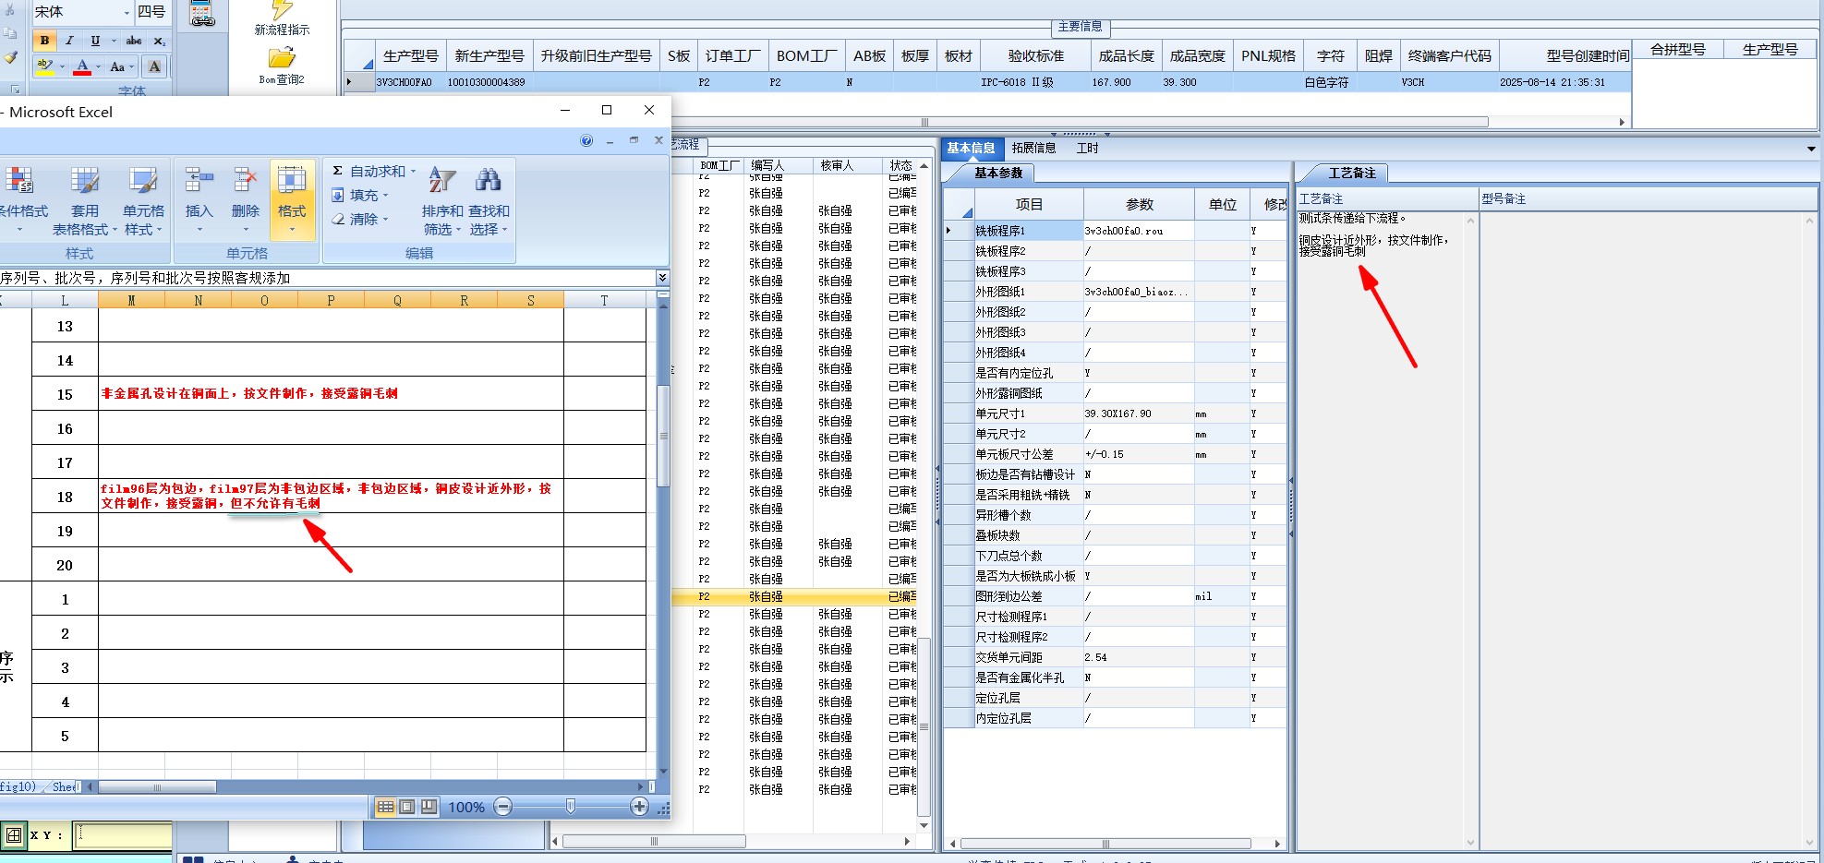Click the 自动求和 sigma icon

(x=338, y=171)
